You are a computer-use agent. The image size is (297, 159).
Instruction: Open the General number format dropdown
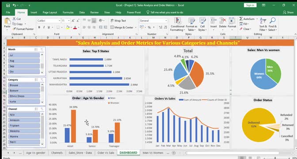[166, 21]
